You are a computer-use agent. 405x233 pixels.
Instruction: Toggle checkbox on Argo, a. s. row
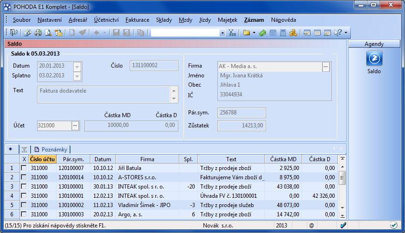tap(24, 214)
